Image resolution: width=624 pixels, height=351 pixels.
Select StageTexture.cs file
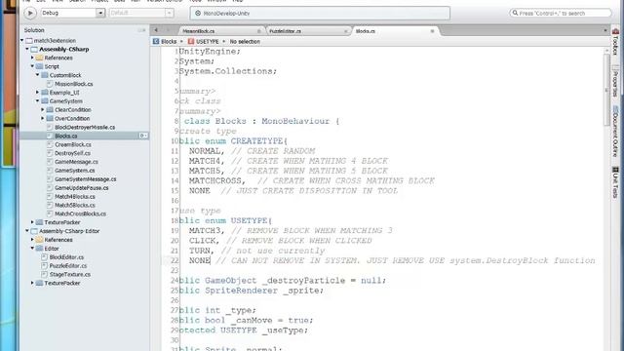(69, 275)
